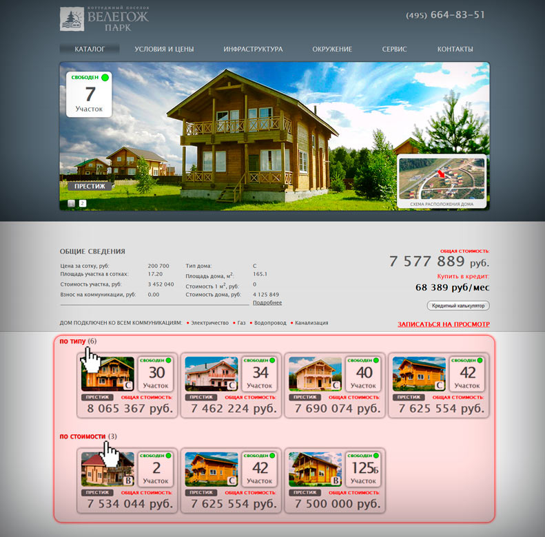Open the Кредитный калькулятор button
The width and height of the screenshot is (545, 537).
tap(458, 306)
